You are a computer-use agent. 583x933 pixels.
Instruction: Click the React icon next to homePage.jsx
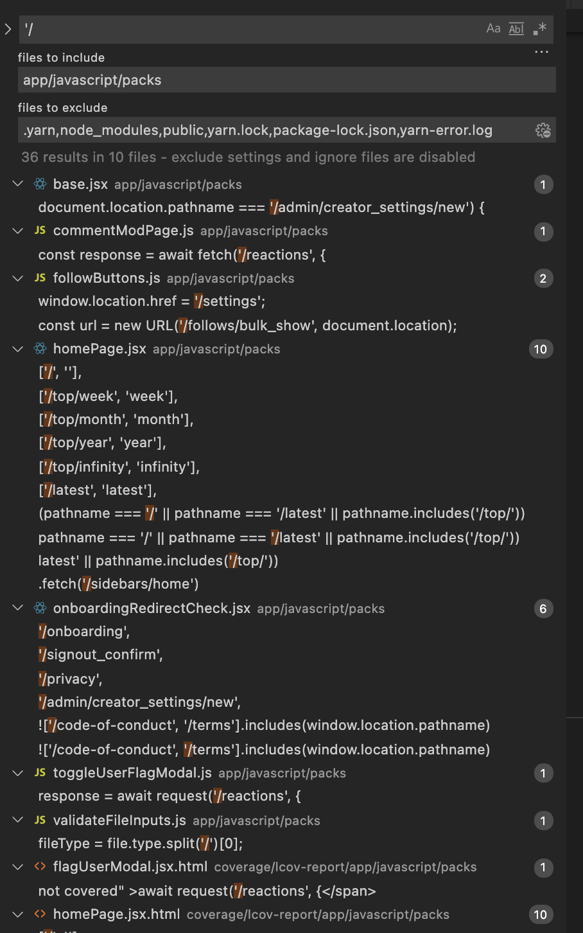click(x=41, y=349)
